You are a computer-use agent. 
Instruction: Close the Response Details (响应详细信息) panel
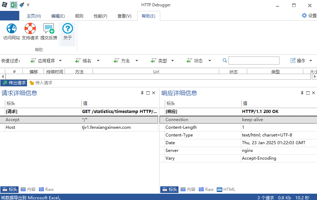pyautogui.click(x=313, y=93)
